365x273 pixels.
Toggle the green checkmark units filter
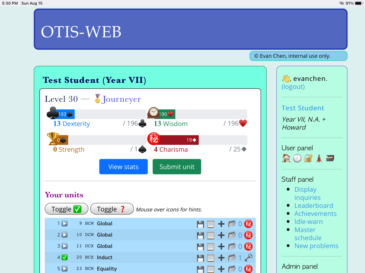pos(67,209)
